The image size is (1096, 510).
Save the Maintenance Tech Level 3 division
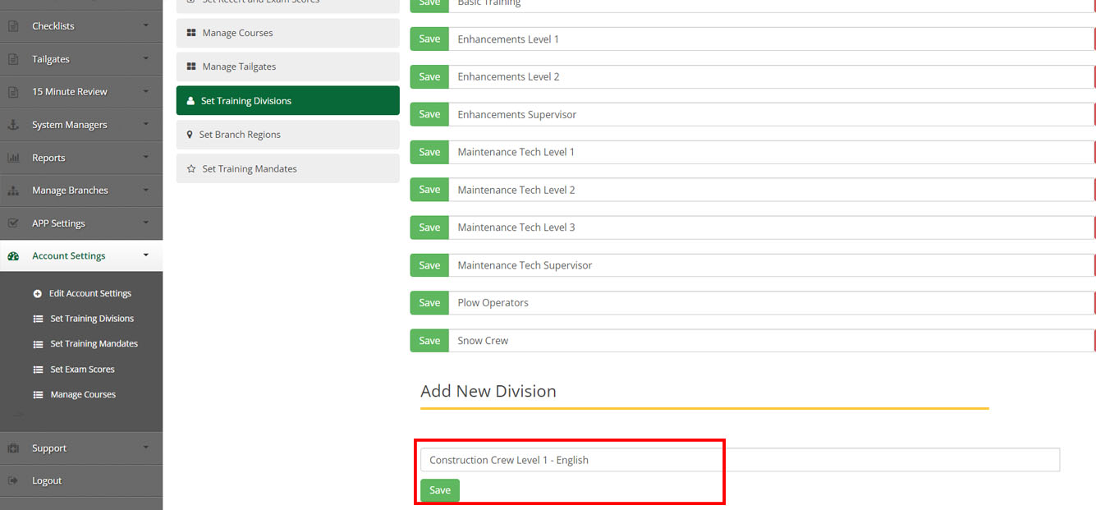tap(429, 227)
